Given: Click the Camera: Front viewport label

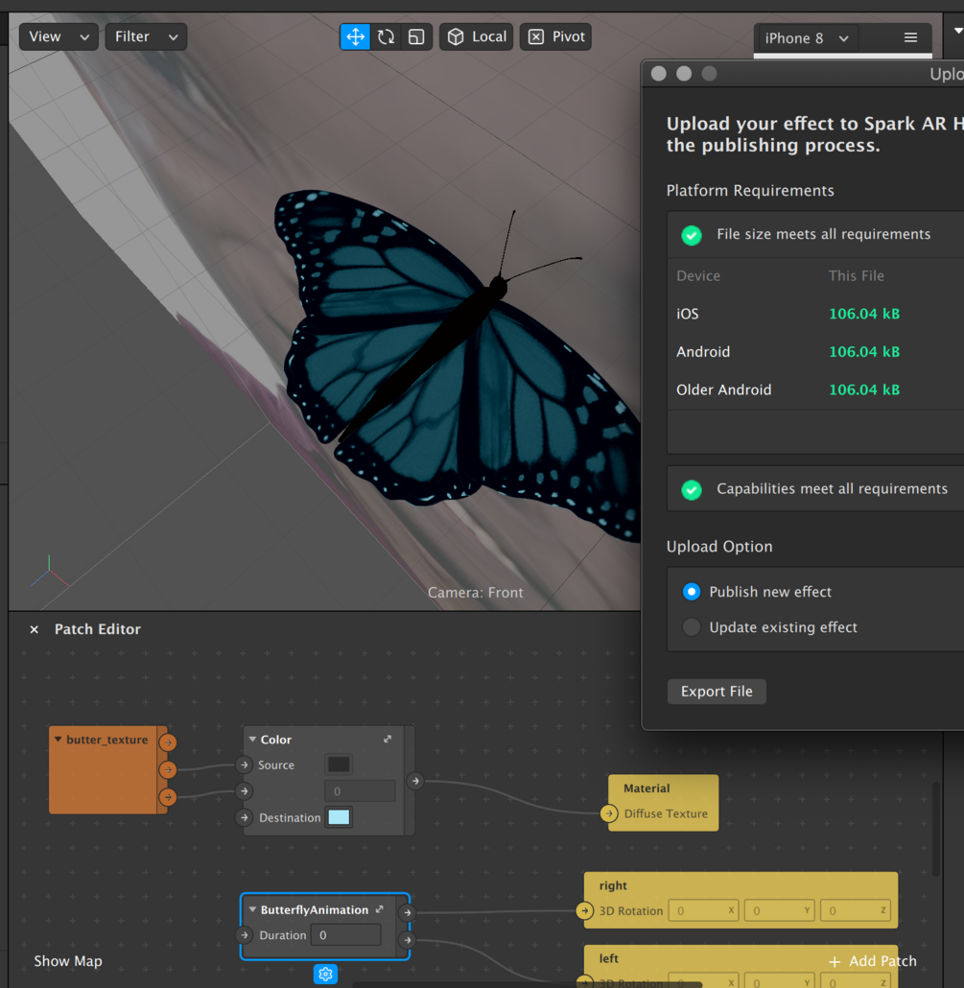Looking at the screenshot, I should (475, 592).
